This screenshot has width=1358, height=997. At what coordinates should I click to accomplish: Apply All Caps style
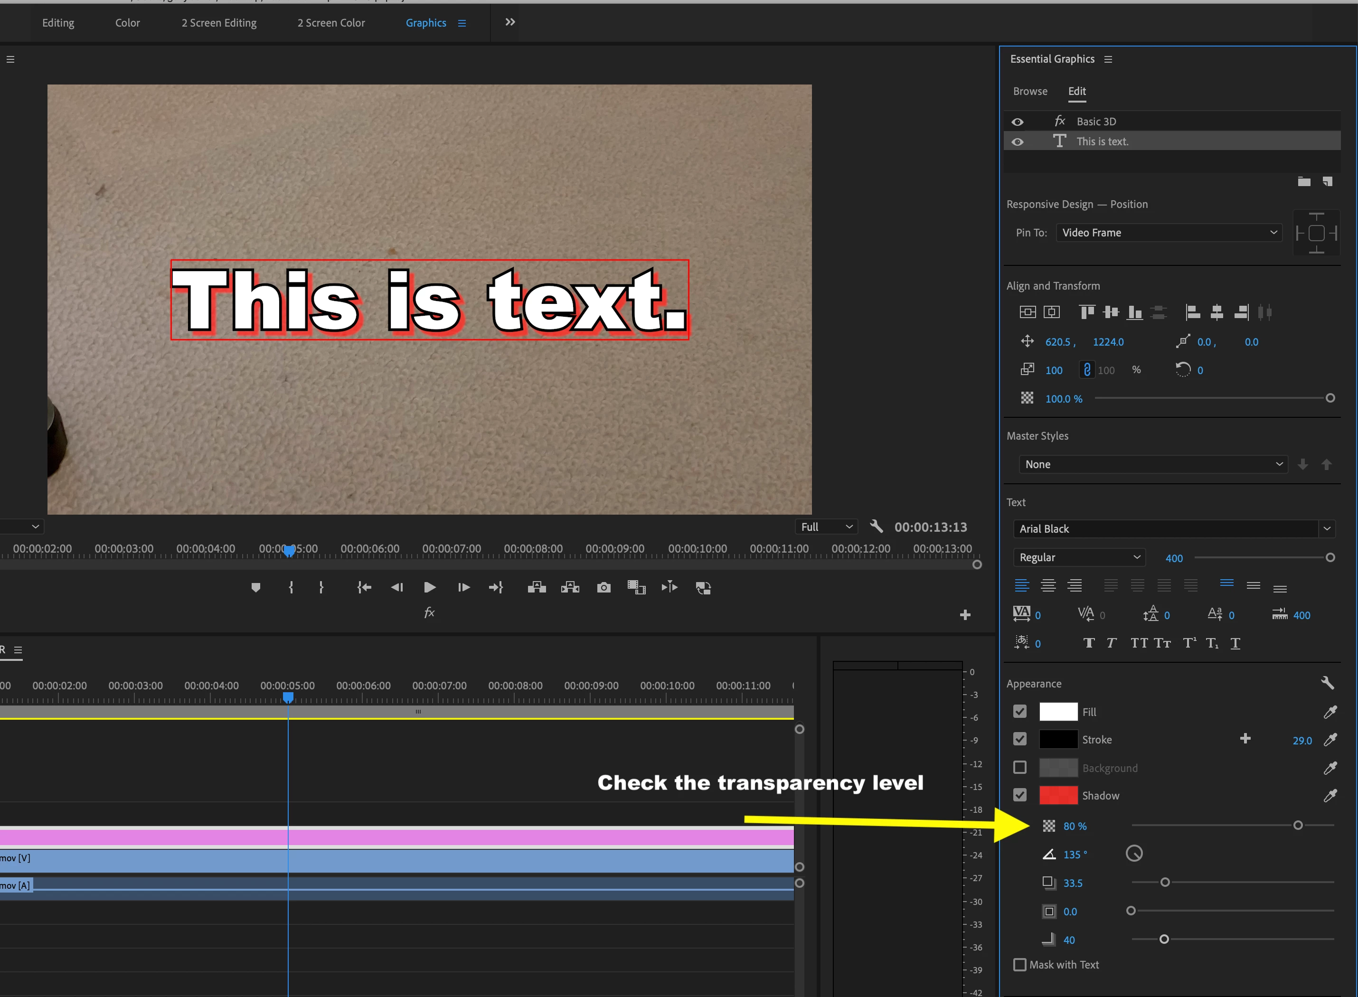click(1139, 643)
